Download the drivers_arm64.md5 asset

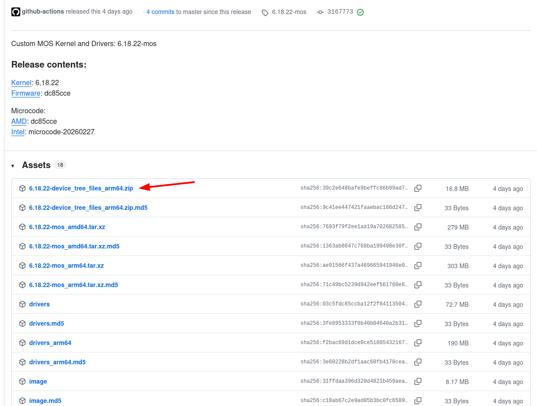(57, 362)
